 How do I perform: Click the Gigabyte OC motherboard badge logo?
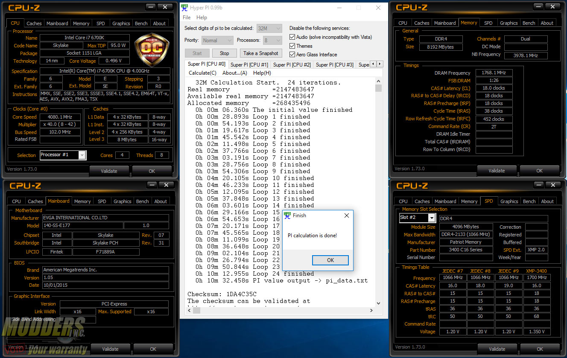[152, 51]
